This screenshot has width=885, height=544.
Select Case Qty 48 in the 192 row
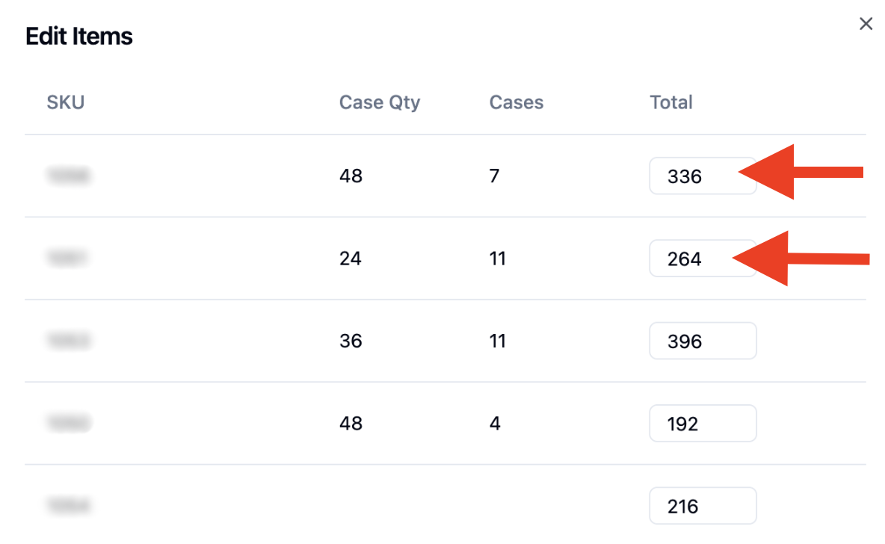pyautogui.click(x=351, y=423)
